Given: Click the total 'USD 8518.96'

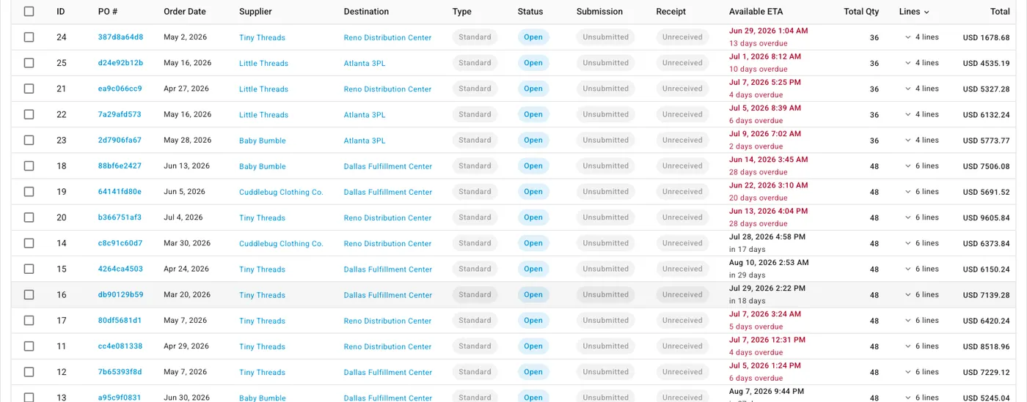Looking at the screenshot, I should (x=986, y=346).
